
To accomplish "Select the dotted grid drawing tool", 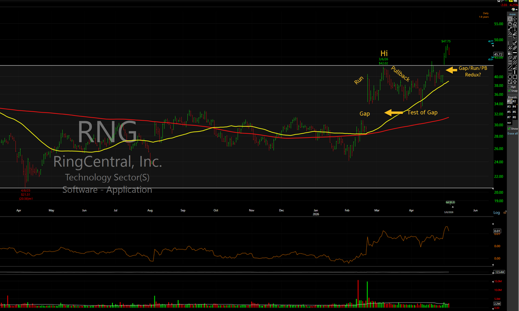I will [510, 38].
